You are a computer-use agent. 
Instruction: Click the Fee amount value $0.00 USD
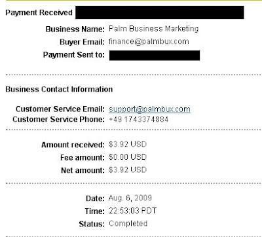(x=128, y=157)
